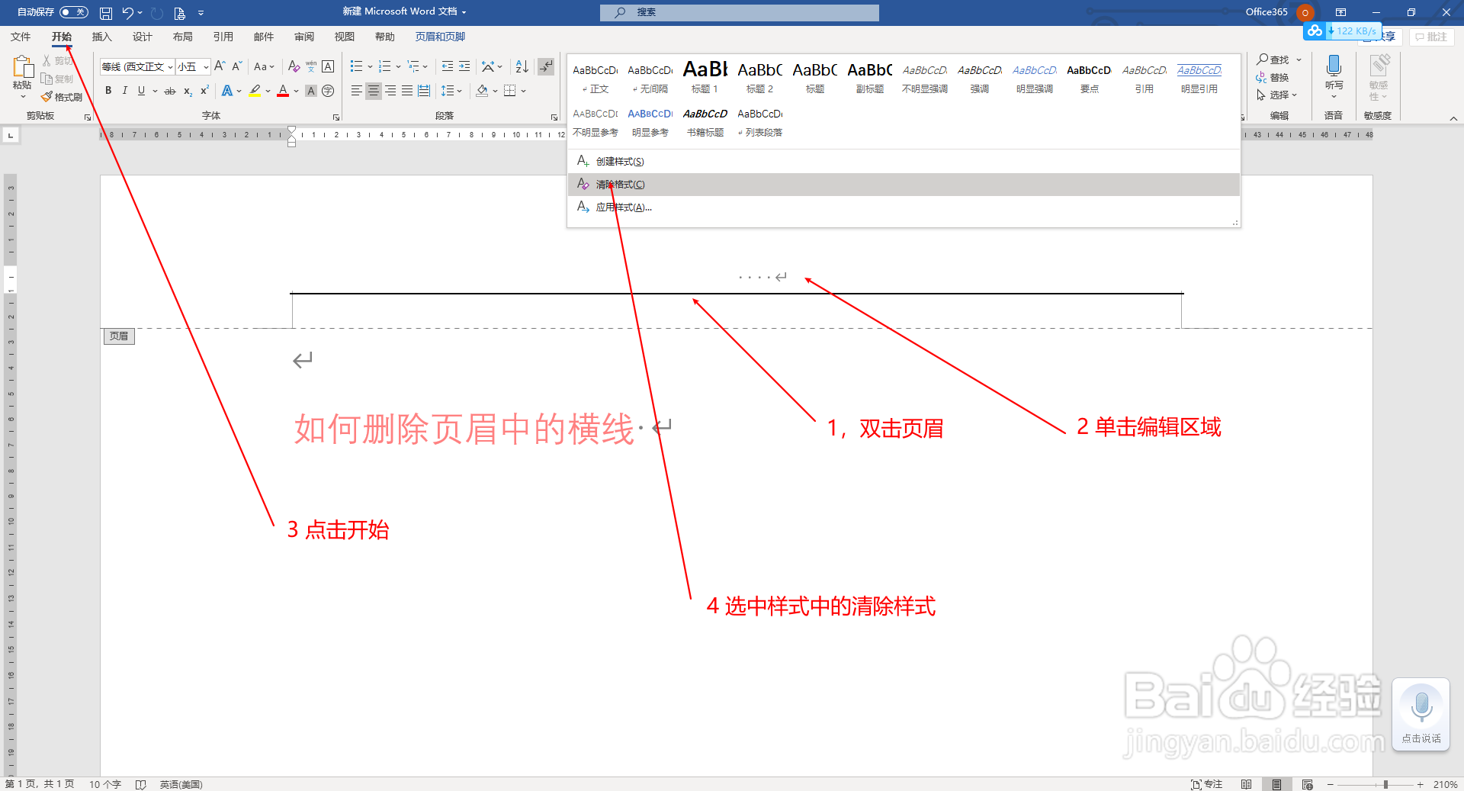
Task: Switch to the Layout tab
Action: coord(182,37)
